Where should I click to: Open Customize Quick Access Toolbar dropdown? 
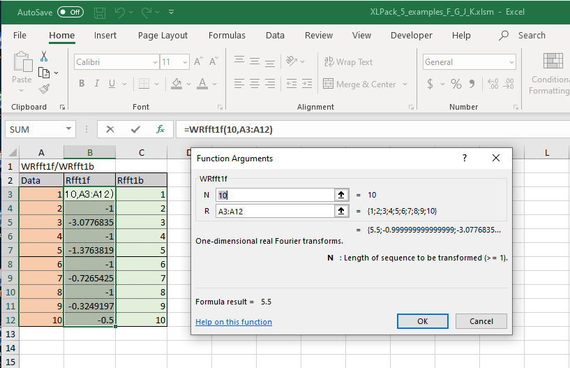pos(171,12)
